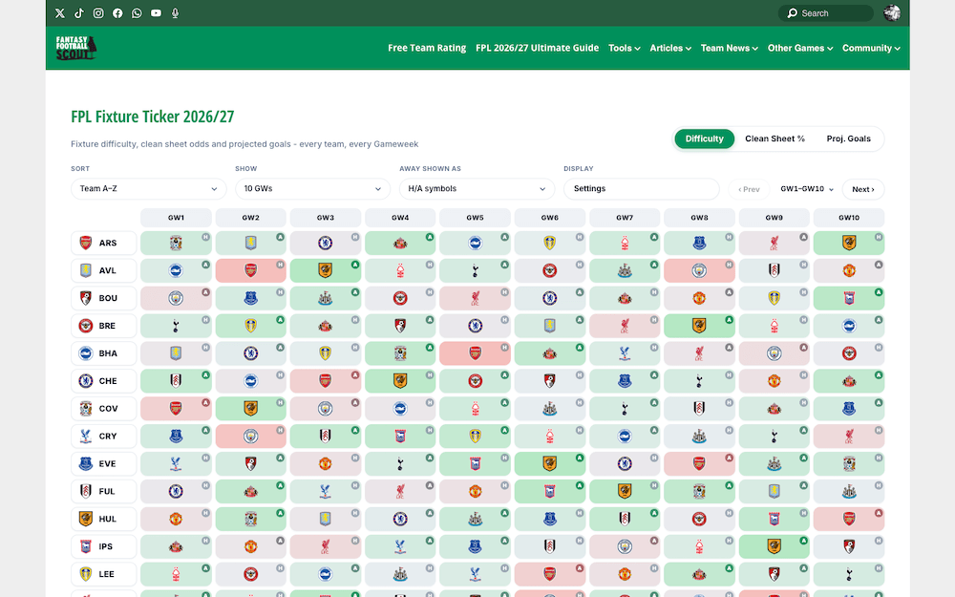The height and width of the screenshot is (597, 955).
Task: Expand the Community menu
Action: 871,48
